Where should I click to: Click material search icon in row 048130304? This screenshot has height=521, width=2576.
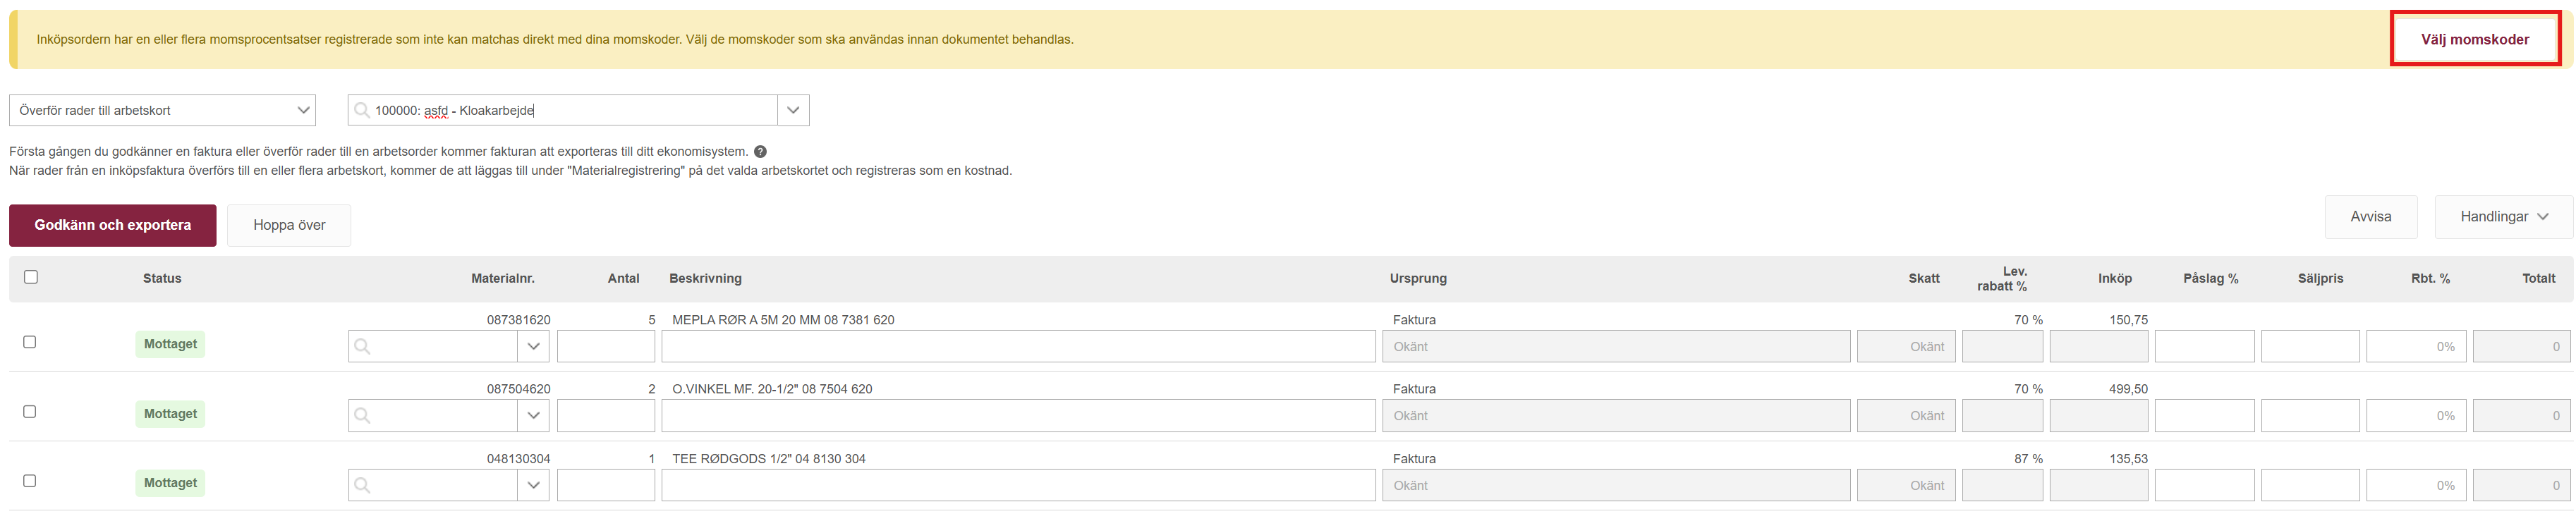point(362,485)
